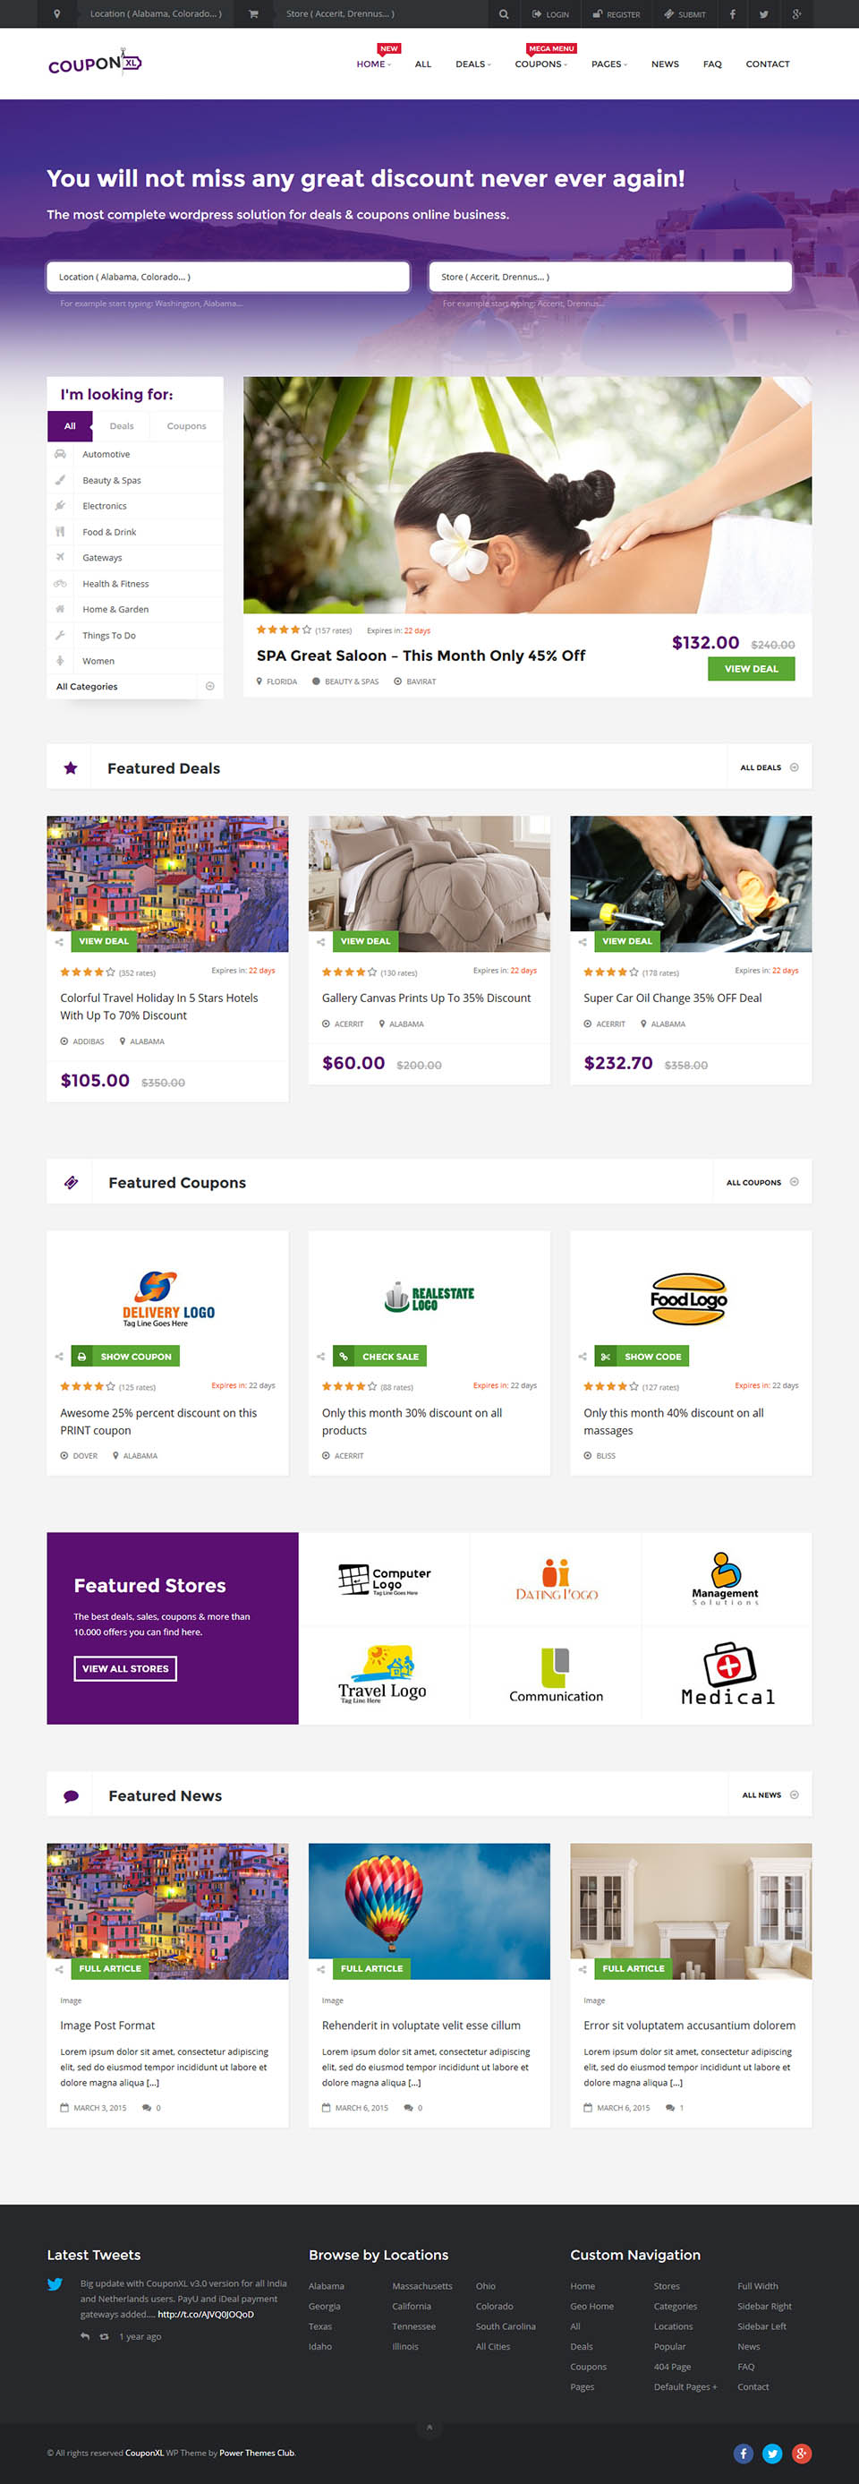The width and height of the screenshot is (859, 2484).
Task: Click the red Google Plus footer icon
Action: (x=801, y=2452)
